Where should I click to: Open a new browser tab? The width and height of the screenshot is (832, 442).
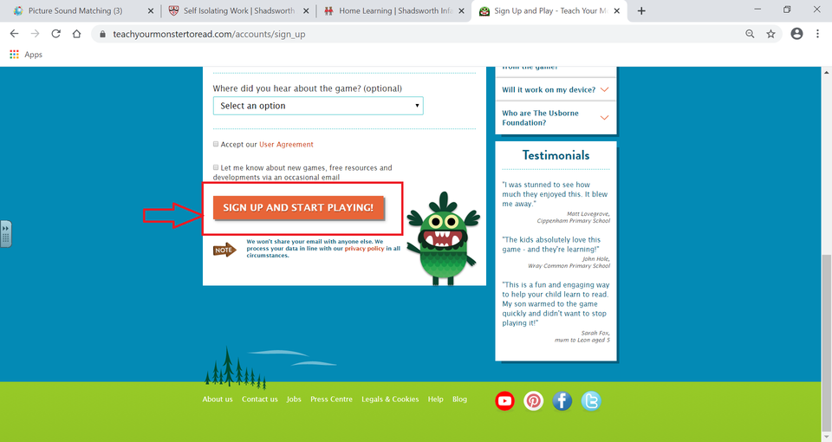pos(641,10)
